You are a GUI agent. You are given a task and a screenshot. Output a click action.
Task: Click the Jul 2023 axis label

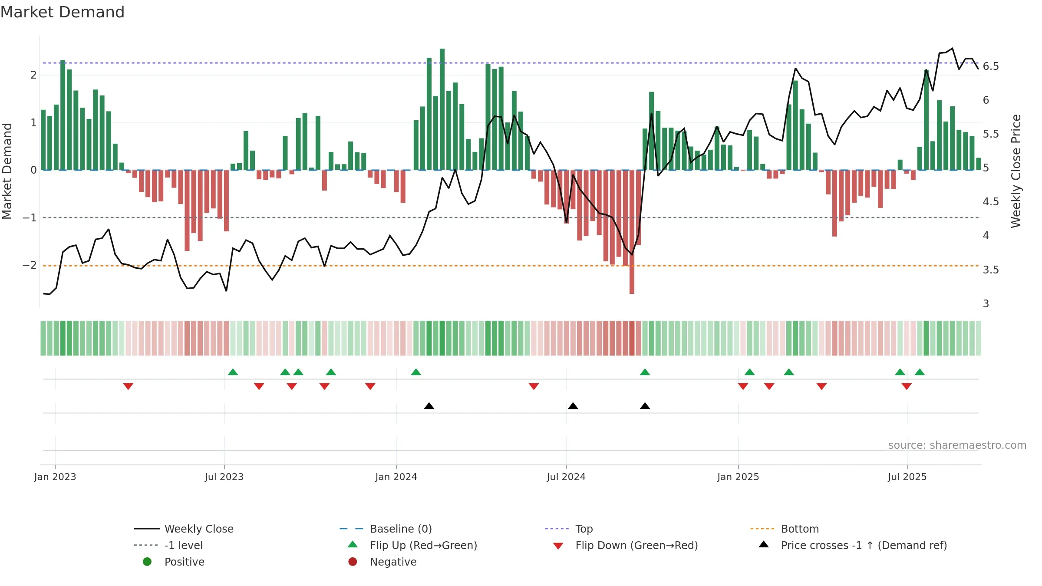[x=224, y=477]
